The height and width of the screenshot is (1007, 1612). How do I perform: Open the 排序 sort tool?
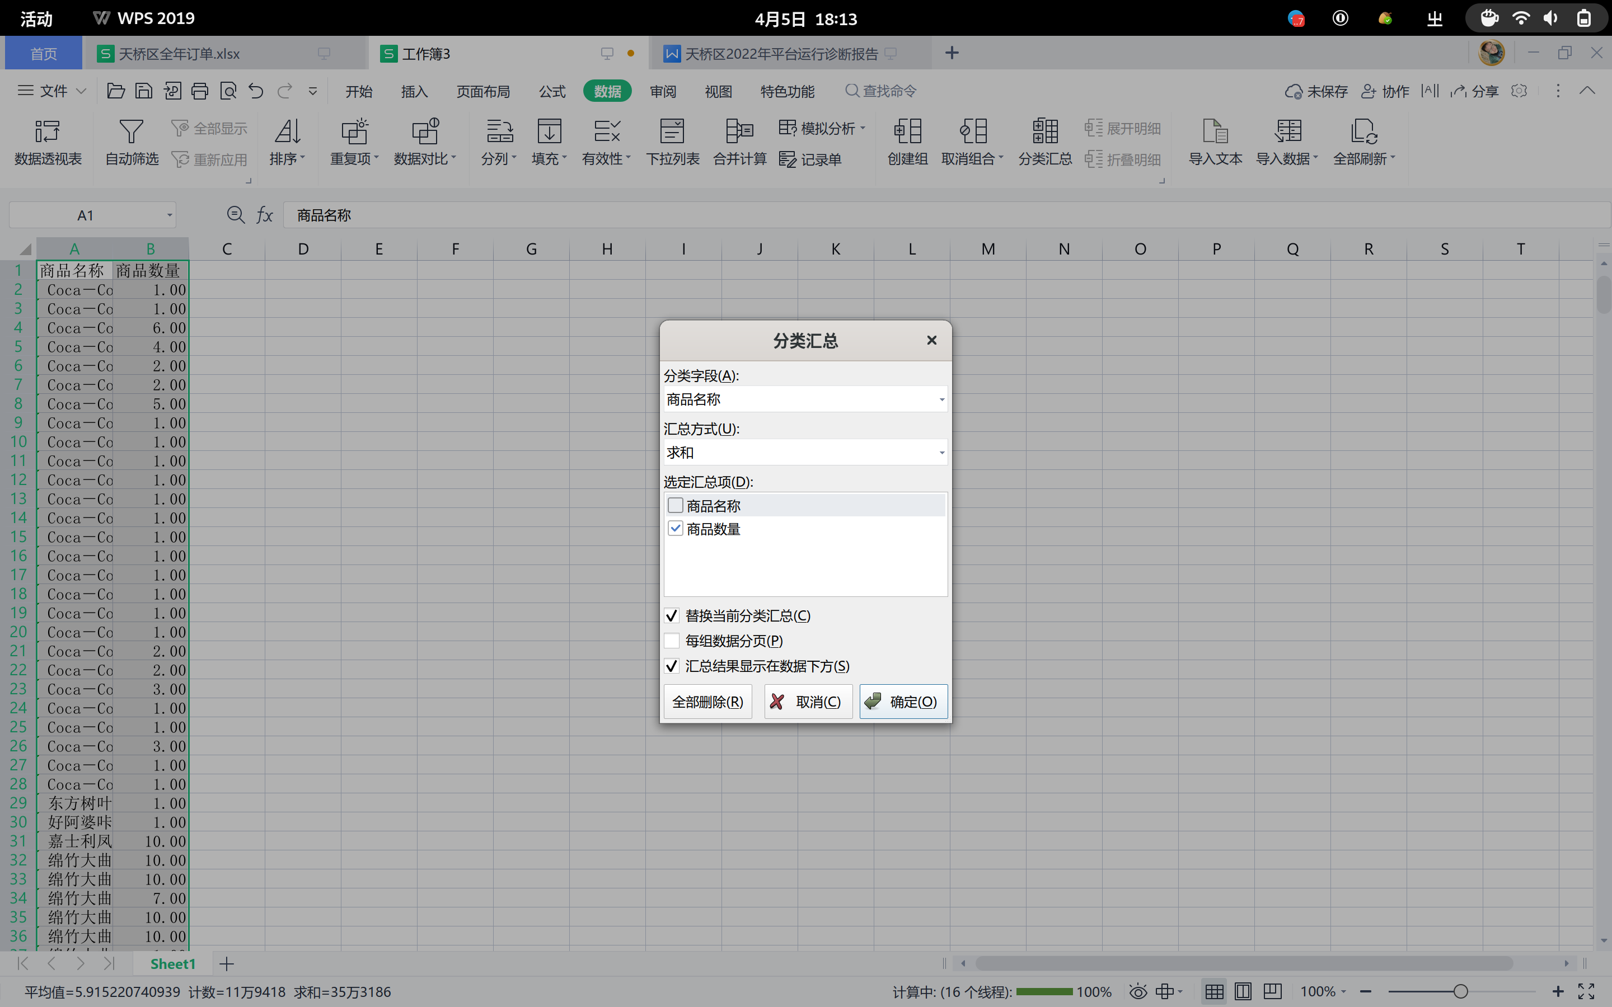(287, 142)
